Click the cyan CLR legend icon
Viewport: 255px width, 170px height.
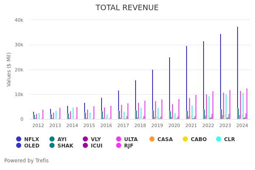pyautogui.click(x=218, y=139)
